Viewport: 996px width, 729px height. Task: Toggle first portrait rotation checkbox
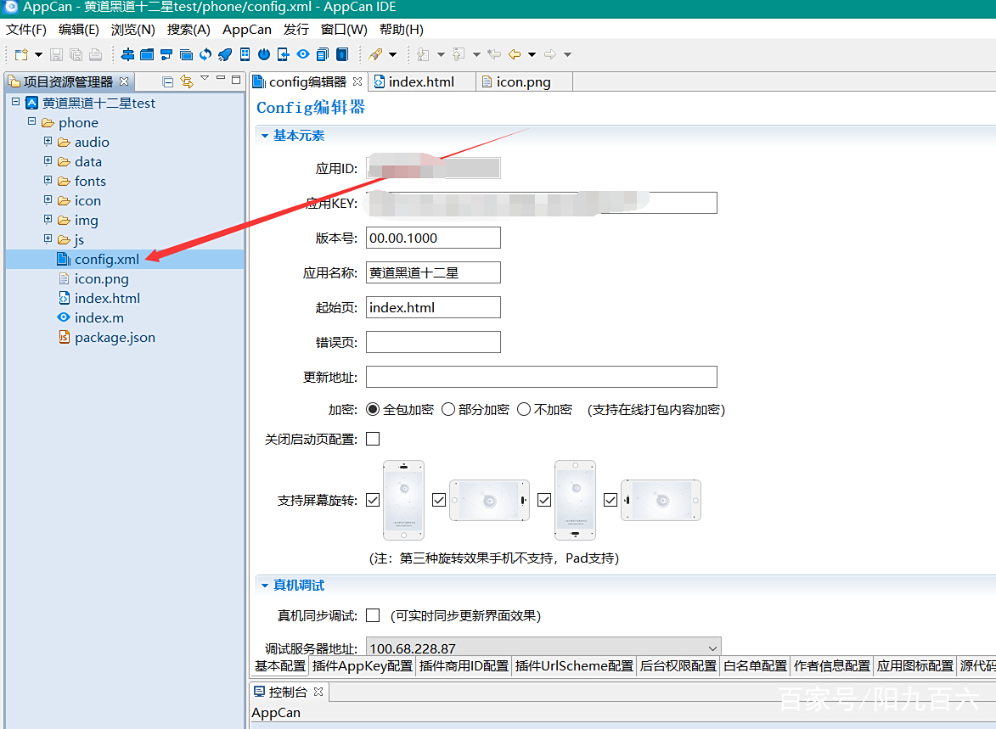coord(373,501)
